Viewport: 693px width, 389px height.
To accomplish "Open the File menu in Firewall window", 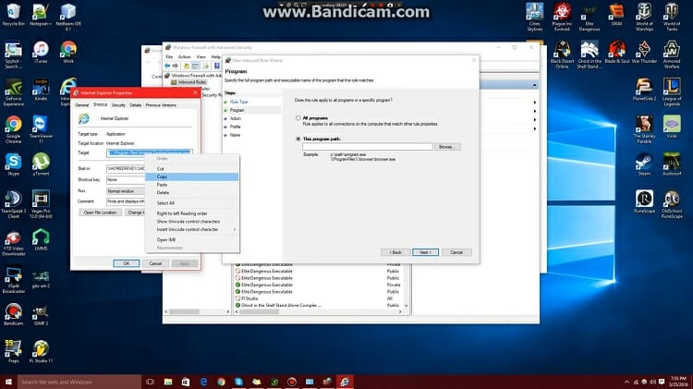I will pyautogui.click(x=169, y=57).
